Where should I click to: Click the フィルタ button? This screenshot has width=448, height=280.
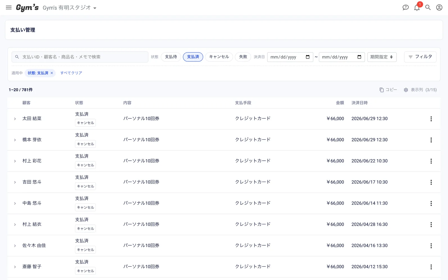(x=420, y=57)
